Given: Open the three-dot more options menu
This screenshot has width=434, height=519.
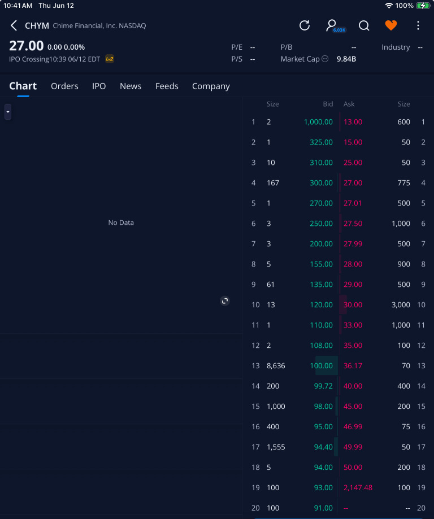Looking at the screenshot, I should click(418, 25).
